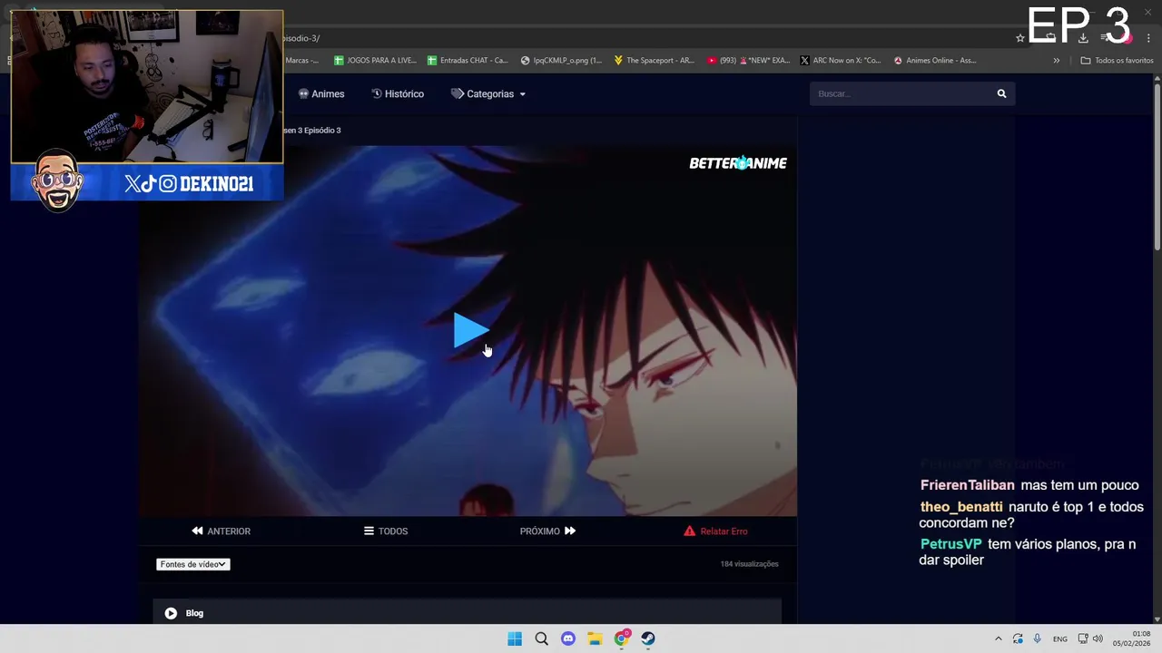Viewport: 1162px width, 653px height.
Task: Open Discord from the taskbar
Action: tap(568, 638)
